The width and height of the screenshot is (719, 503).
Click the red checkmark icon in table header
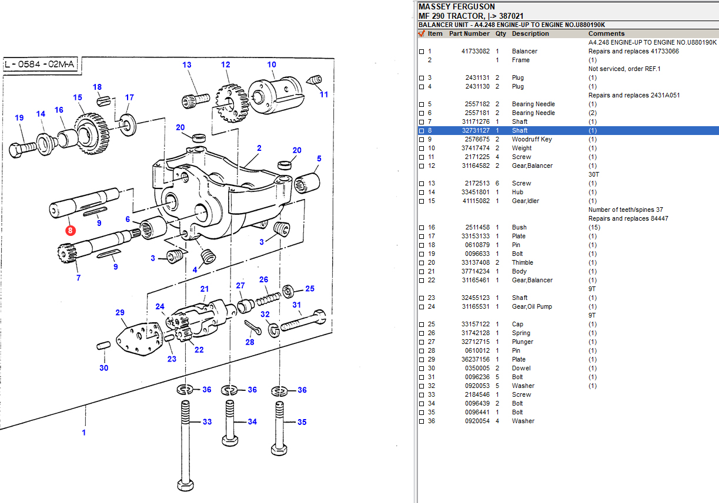coord(421,34)
